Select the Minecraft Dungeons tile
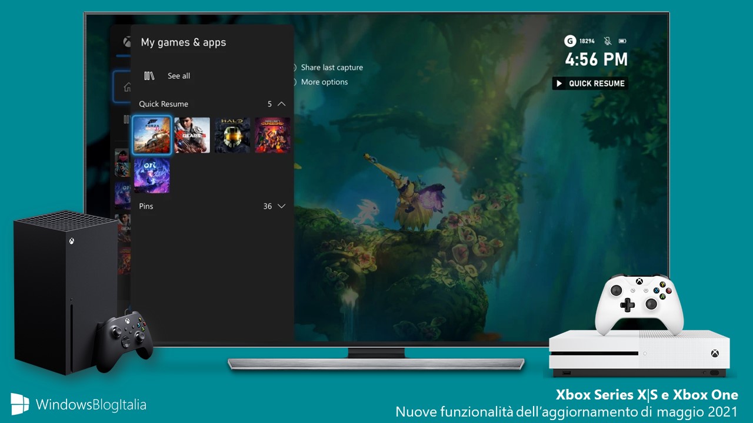 pyautogui.click(x=272, y=135)
